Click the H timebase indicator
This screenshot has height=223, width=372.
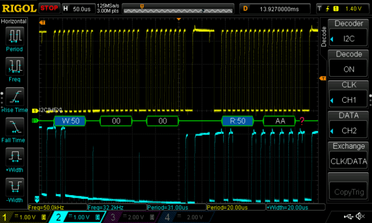pyautogui.click(x=66, y=9)
